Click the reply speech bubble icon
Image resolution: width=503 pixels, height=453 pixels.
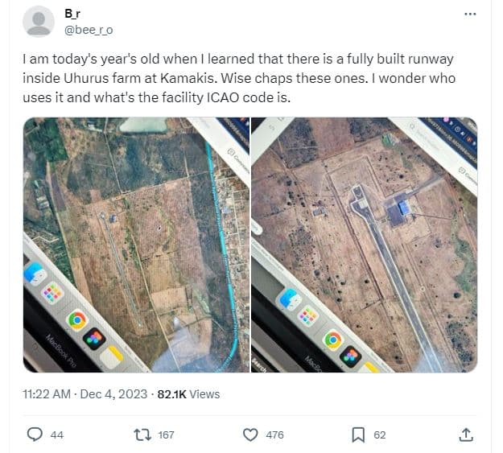tap(35, 434)
